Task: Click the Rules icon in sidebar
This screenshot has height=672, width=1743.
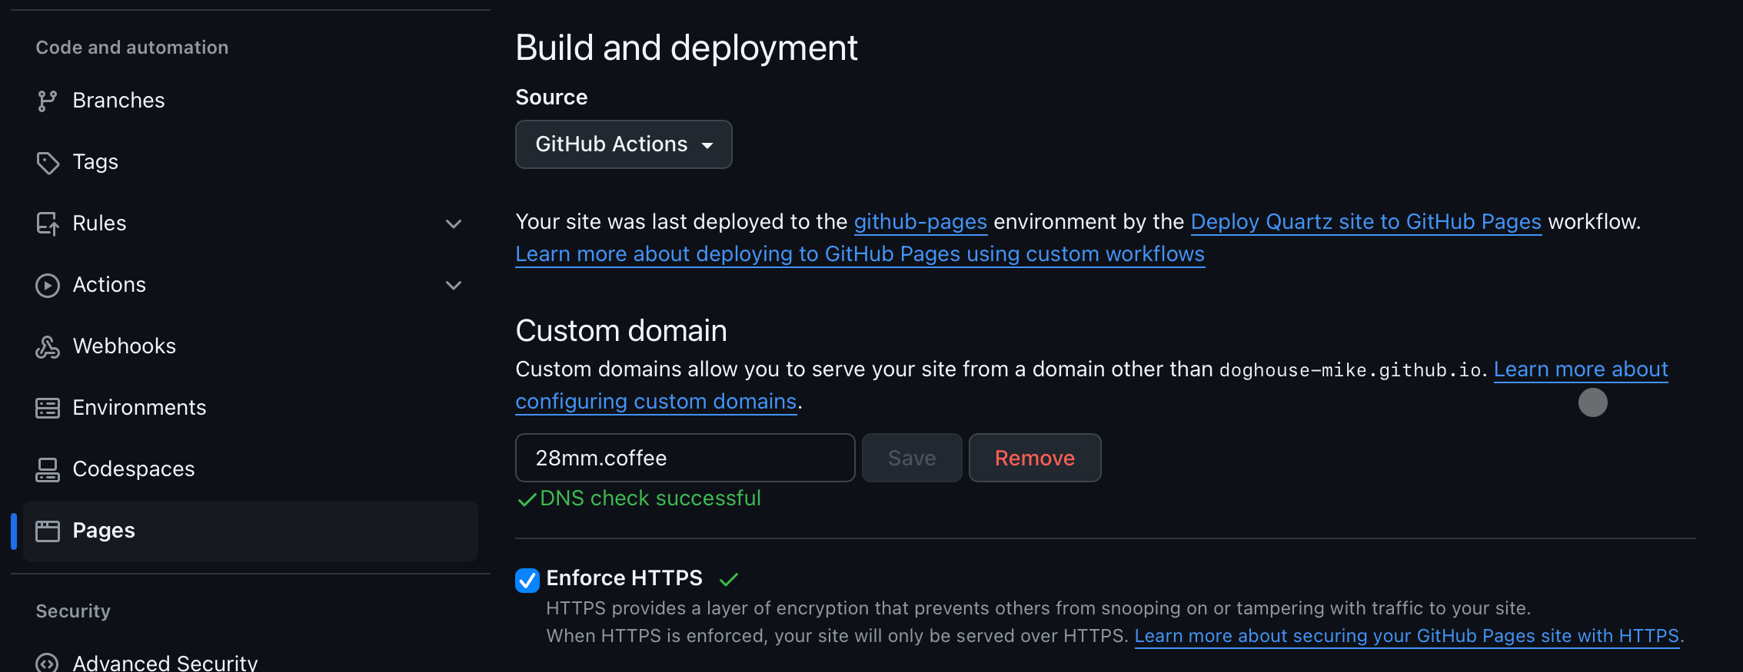Action: coord(47,223)
